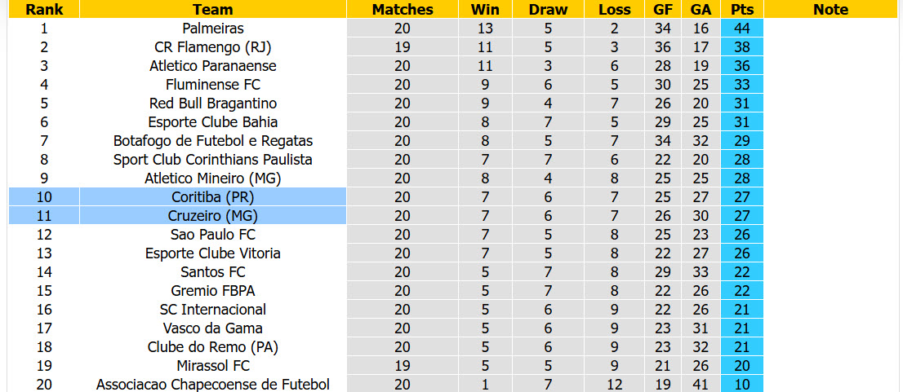Click the Note column header
903x392 pixels.
click(x=830, y=9)
